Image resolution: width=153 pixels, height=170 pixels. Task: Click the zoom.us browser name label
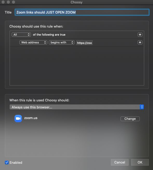(31, 118)
